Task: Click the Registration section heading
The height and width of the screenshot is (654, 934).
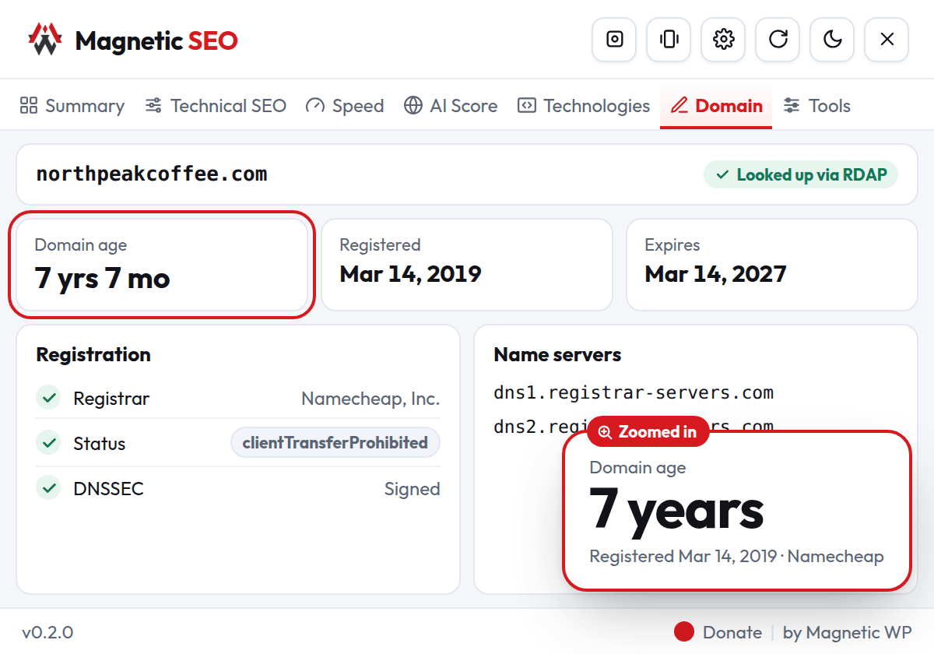Action: point(93,354)
